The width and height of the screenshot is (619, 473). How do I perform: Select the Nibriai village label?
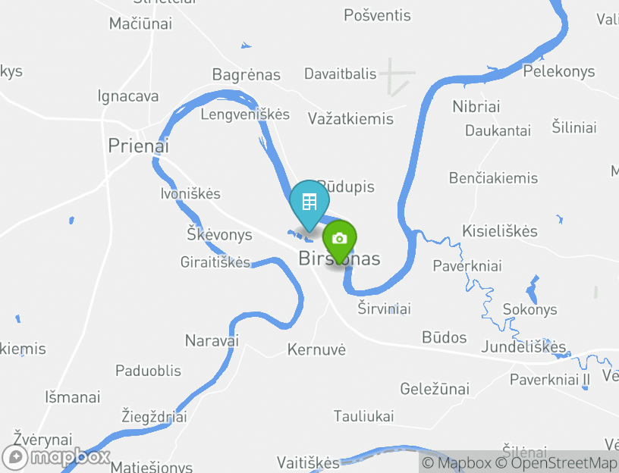pos(476,107)
